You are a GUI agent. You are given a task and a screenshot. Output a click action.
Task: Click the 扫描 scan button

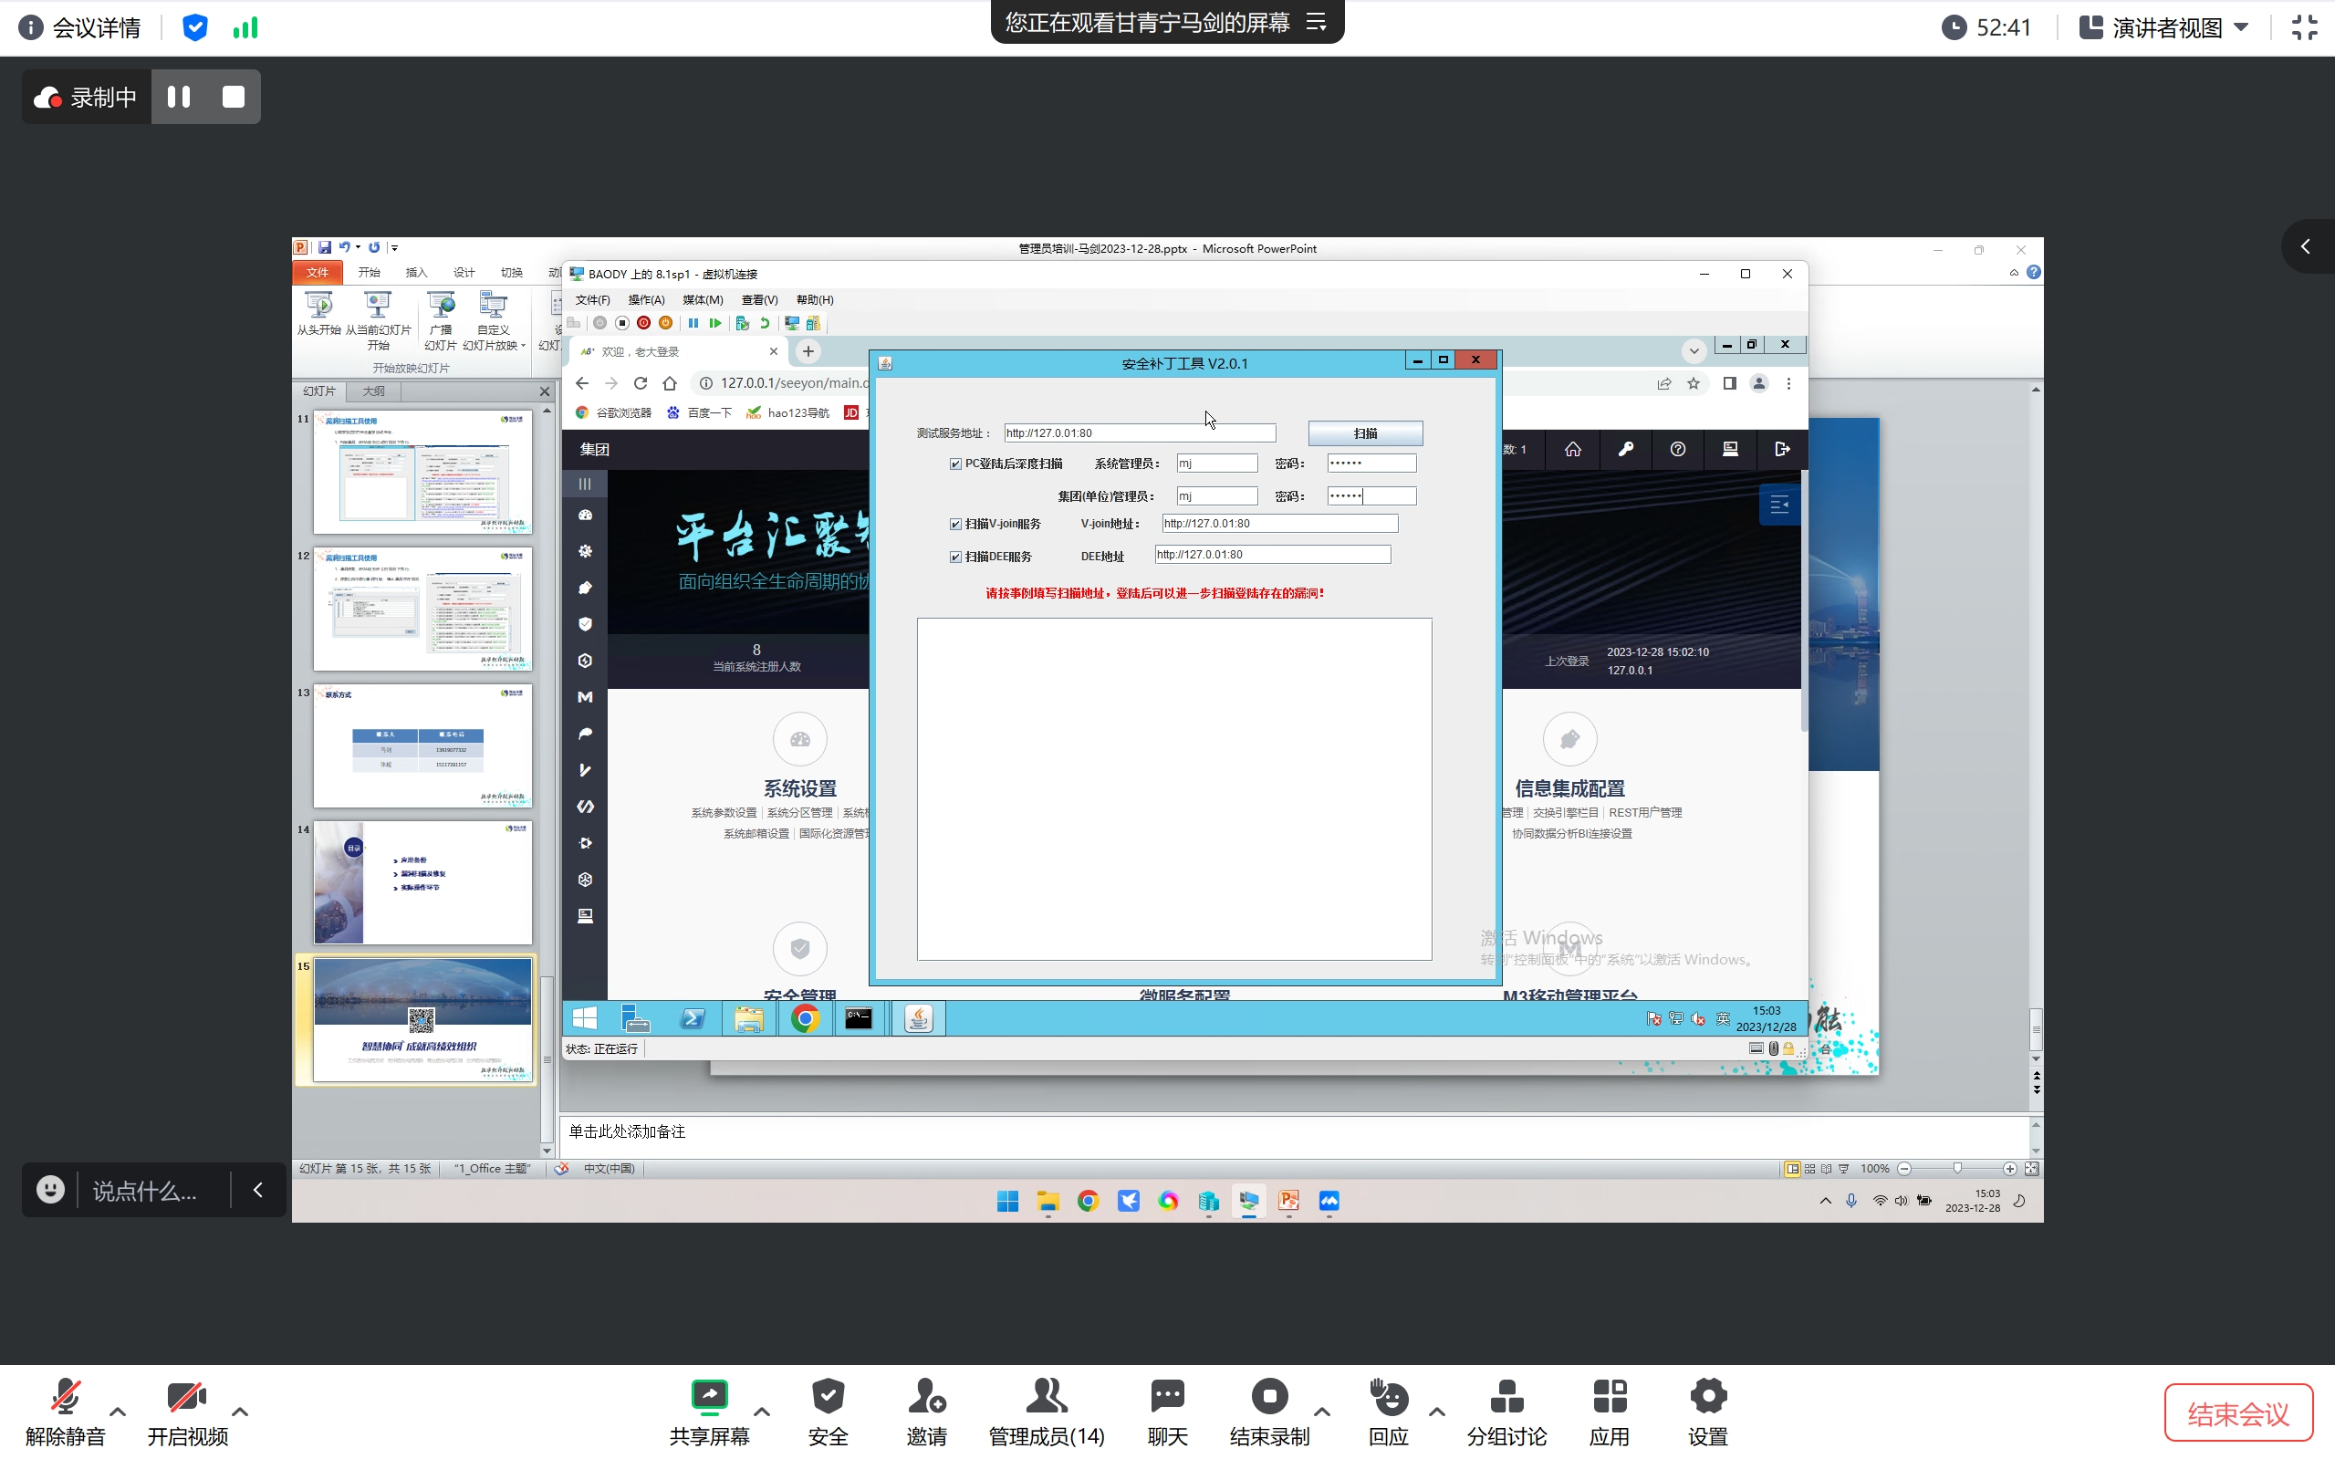coord(1364,433)
